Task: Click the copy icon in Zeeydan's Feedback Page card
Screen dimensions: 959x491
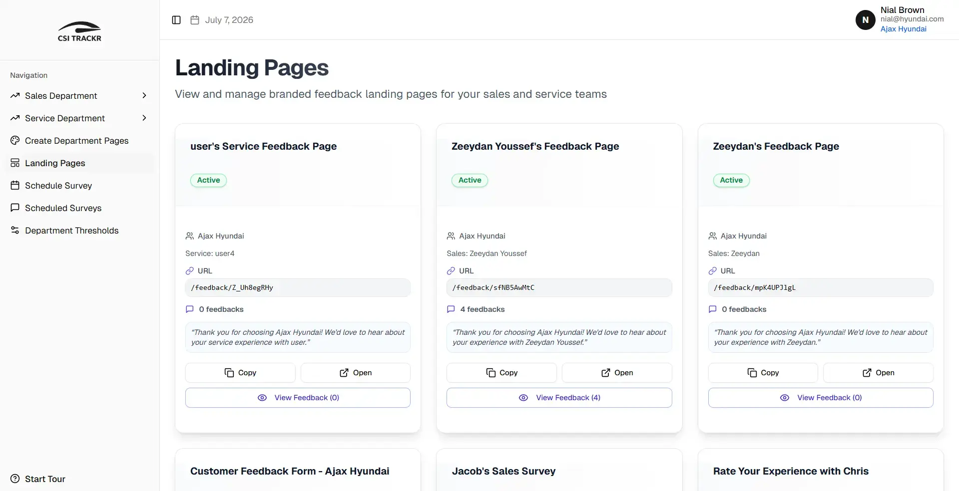Action: pyautogui.click(x=752, y=373)
